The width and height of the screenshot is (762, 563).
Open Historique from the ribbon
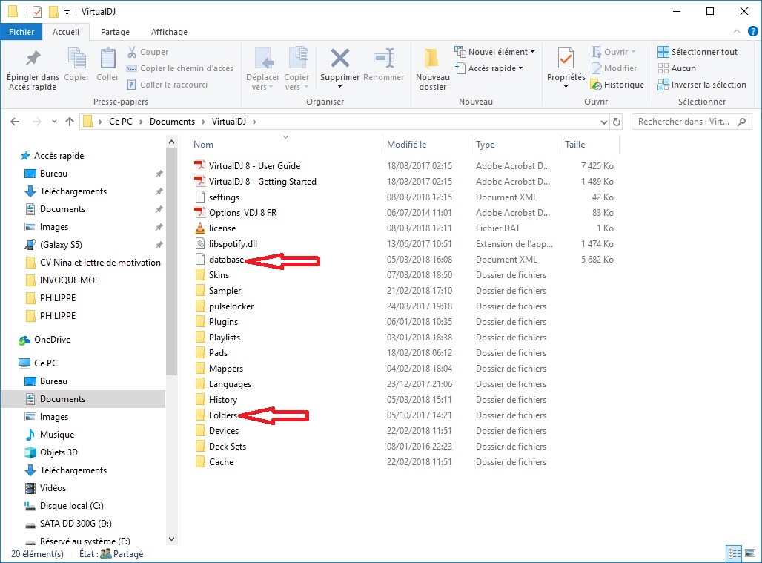tap(617, 85)
